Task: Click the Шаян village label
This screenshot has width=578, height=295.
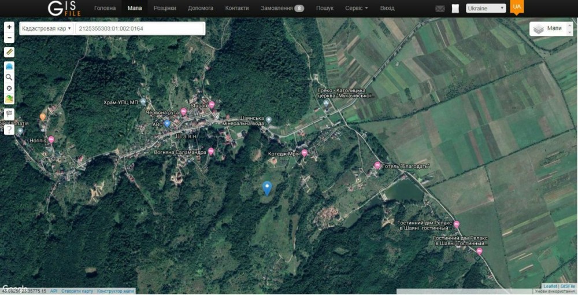Action: pyautogui.click(x=186, y=136)
